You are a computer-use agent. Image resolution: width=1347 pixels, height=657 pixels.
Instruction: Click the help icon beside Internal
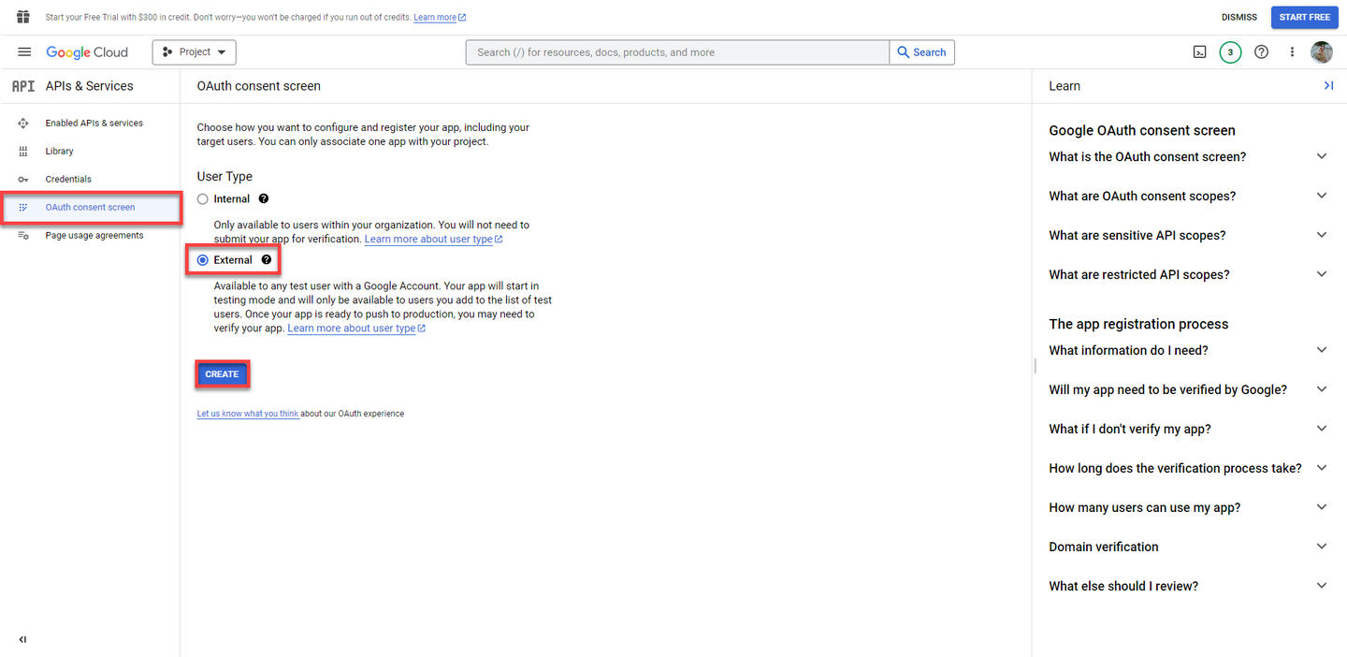coord(264,198)
